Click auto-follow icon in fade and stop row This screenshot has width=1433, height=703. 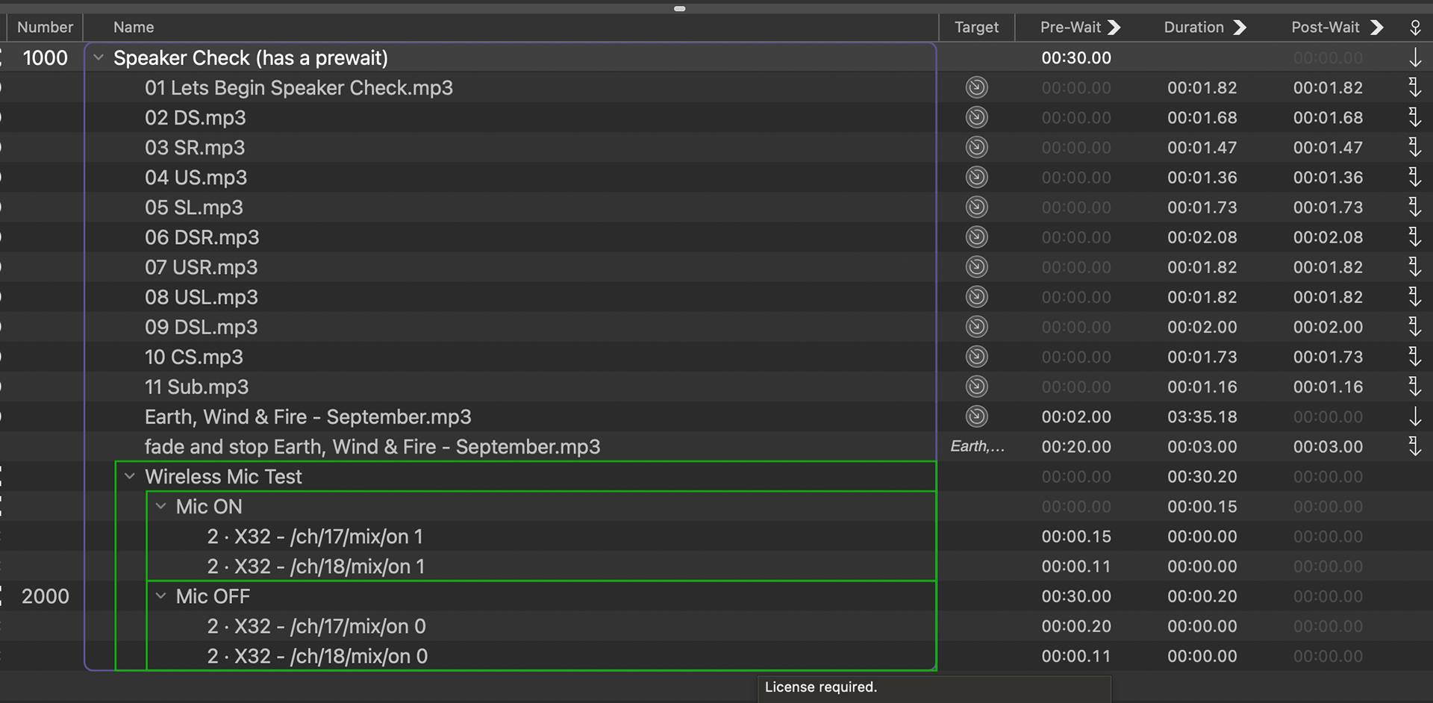pos(1414,446)
